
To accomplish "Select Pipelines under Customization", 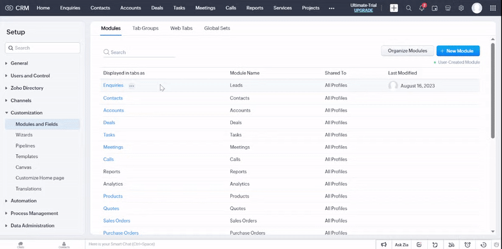I will pos(25,146).
